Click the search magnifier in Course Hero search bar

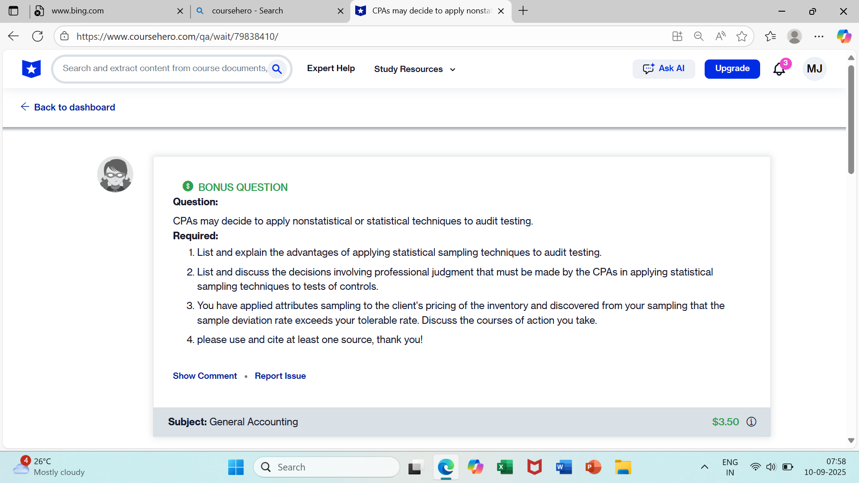coord(277,69)
